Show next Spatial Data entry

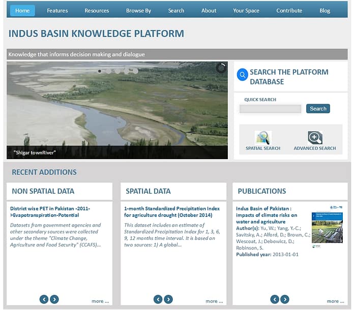pyautogui.click(x=168, y=299)
